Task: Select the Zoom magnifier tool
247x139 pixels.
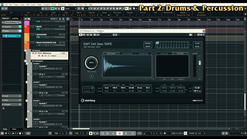Action: (114, 8)
